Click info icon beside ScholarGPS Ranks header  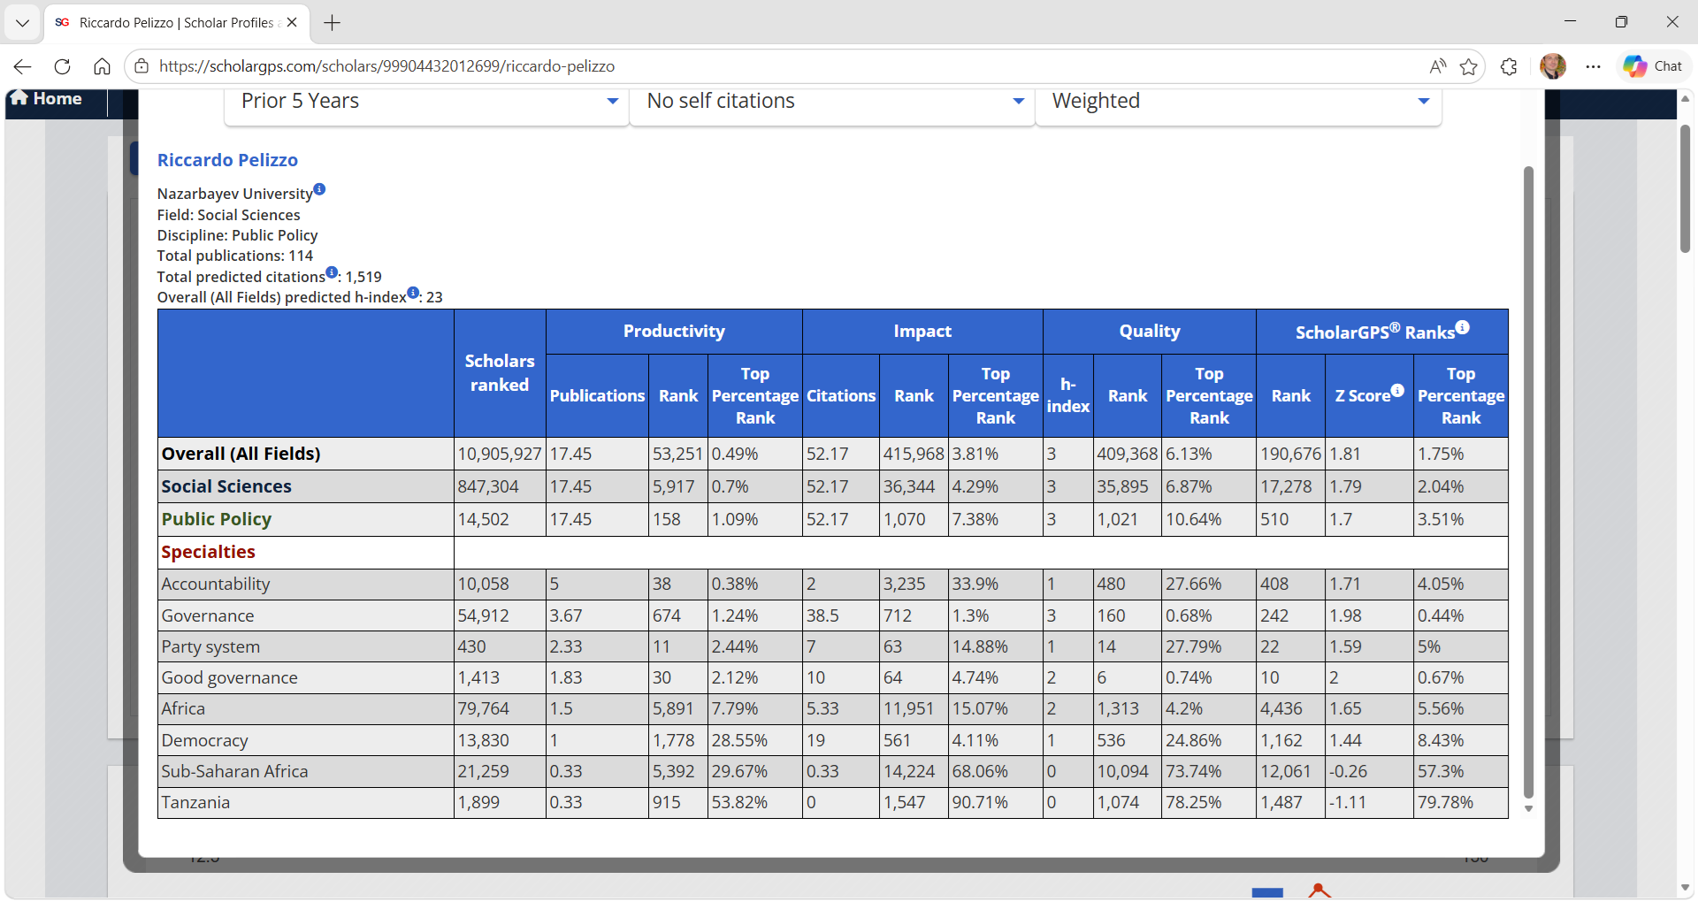[1463, 327]
